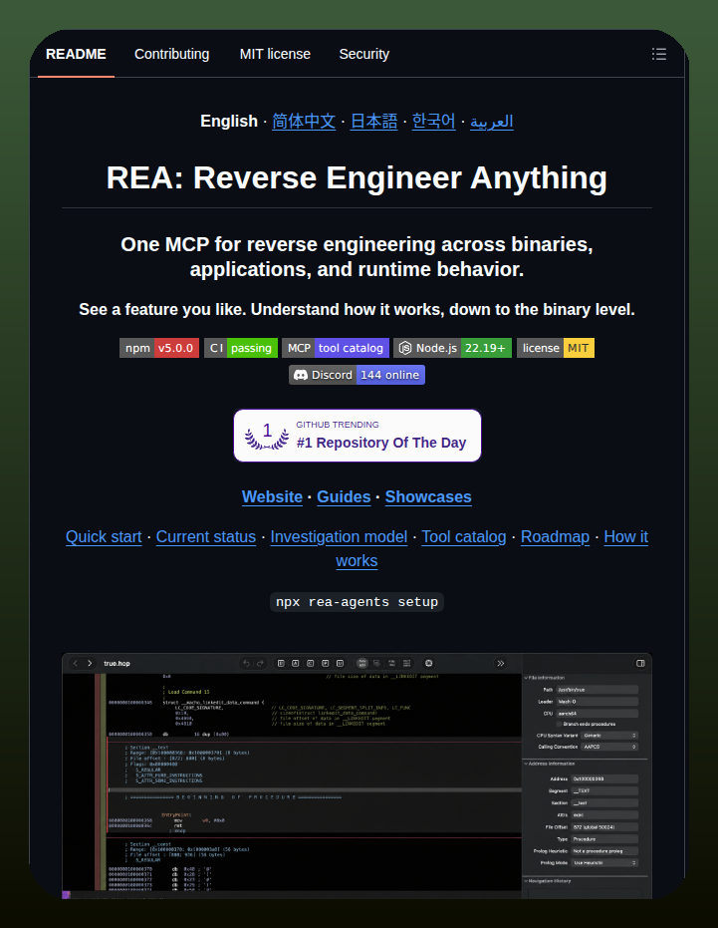The width and height of the screenshot is (718, 928).
Task: Jump to Tool catalog section
Action: (x=464, y=537)
